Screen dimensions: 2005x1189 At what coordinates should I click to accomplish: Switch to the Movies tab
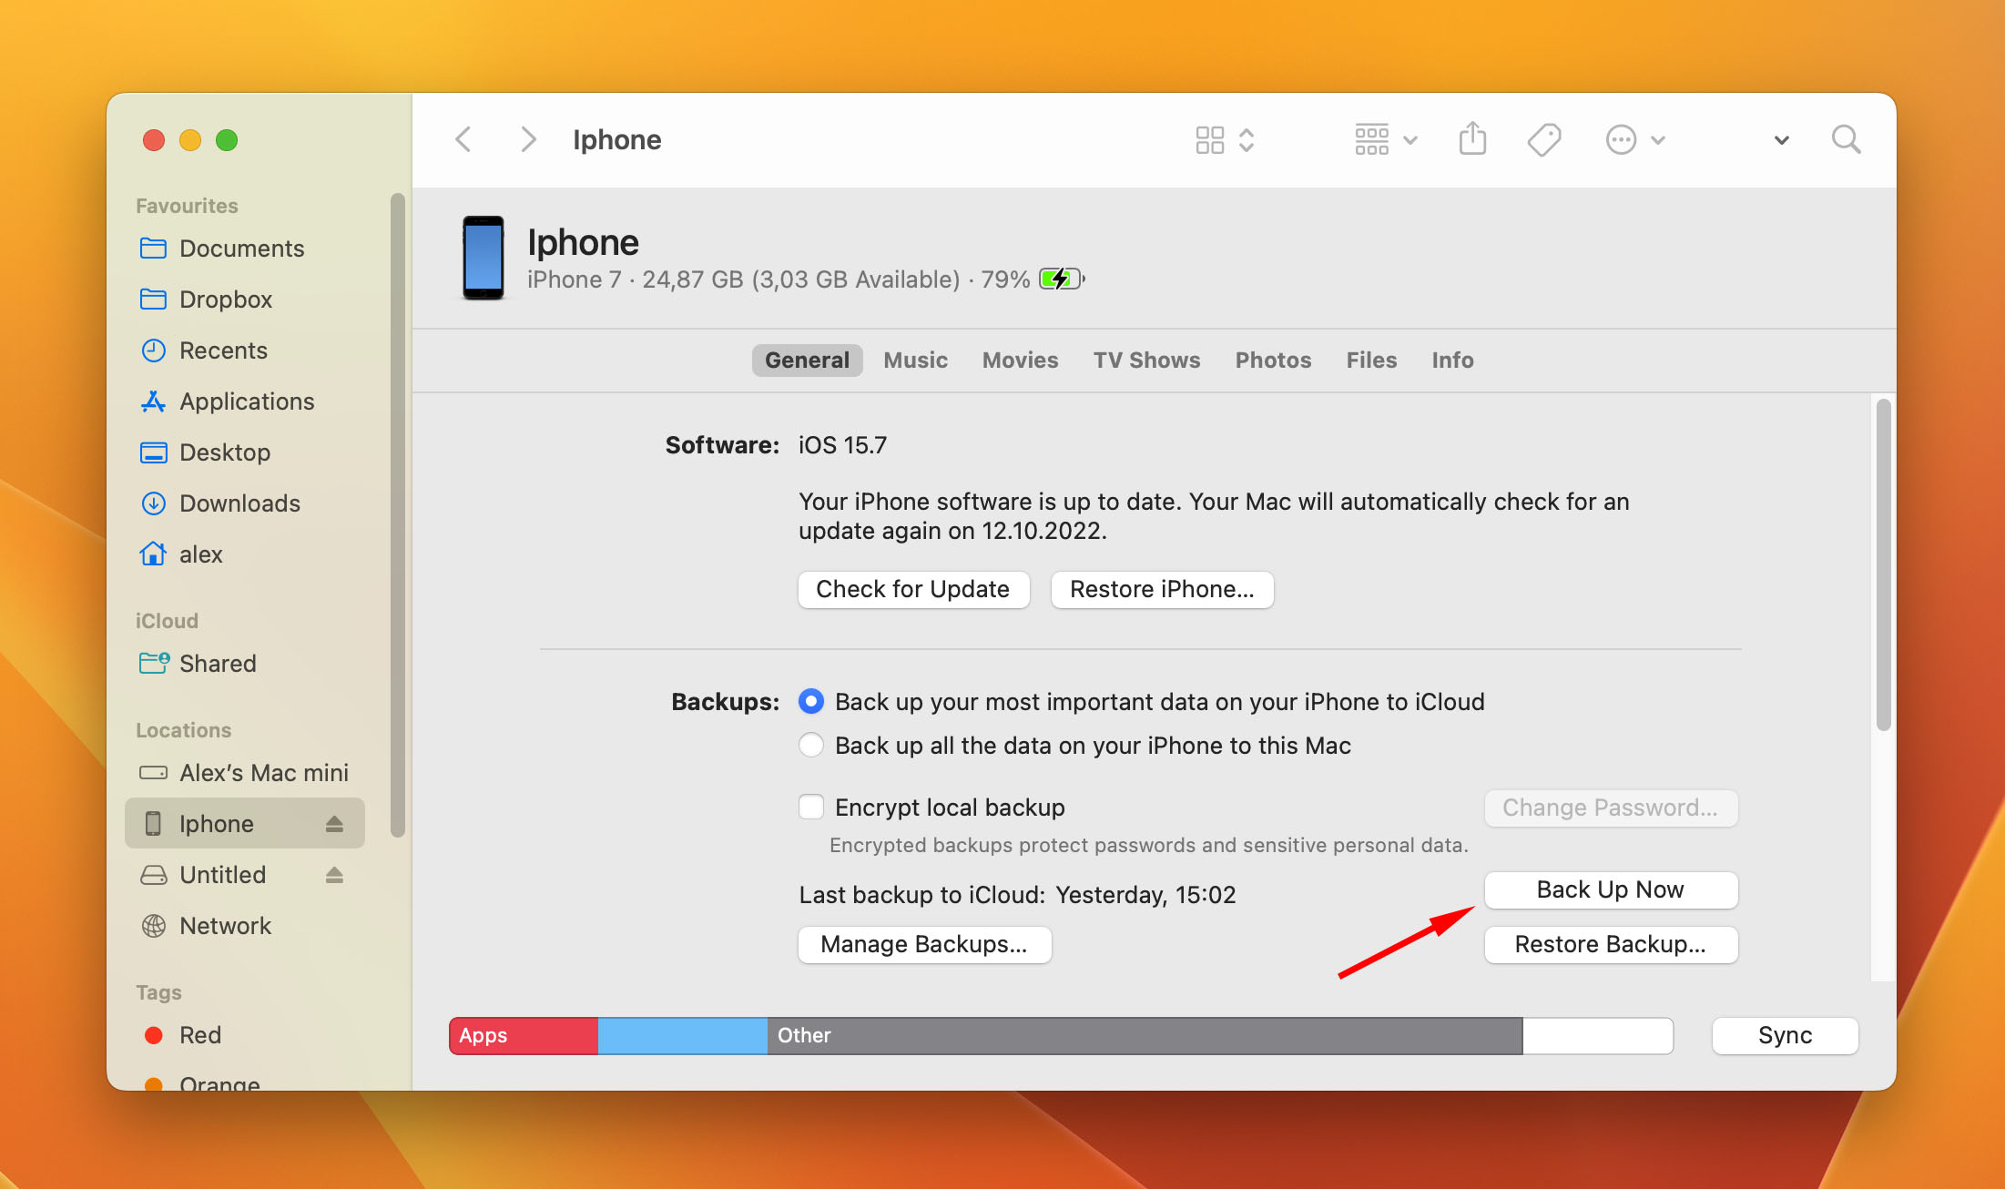tap(1020, 360)
